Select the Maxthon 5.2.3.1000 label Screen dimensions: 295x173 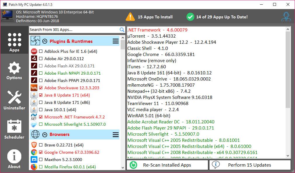point(63,160)
